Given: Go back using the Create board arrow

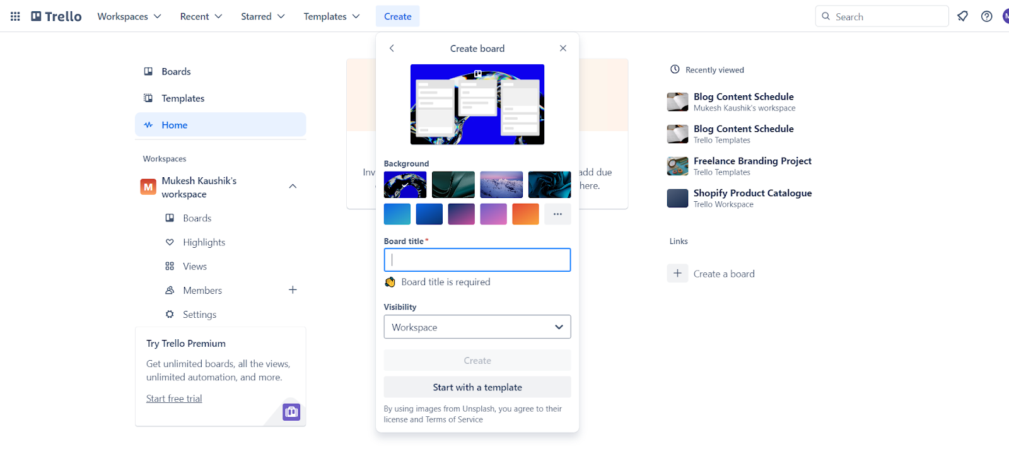Looking at the screenshot, I should [392, 49].
